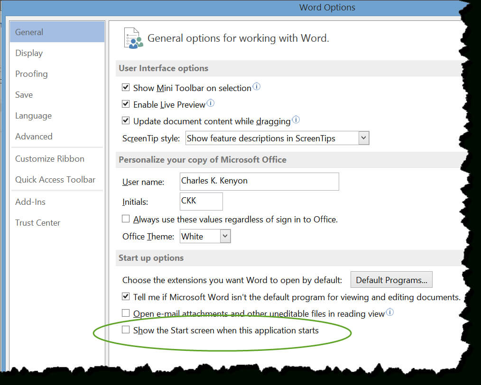Image resolution: width=481 pixels, height=385 pixels.
Task: Enable Open e-mail attachments in reading view
Action: pos(125,313)
